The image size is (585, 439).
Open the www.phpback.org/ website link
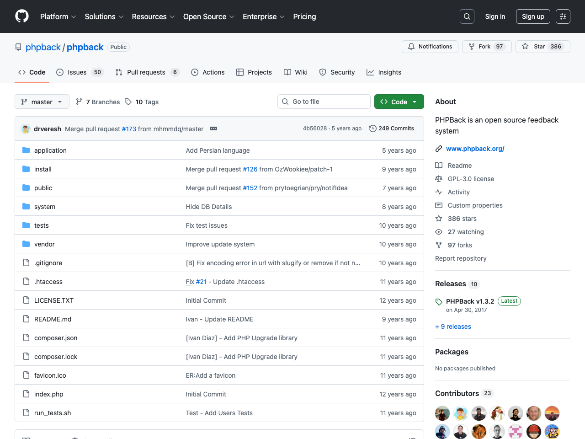(x=475, y=149)
